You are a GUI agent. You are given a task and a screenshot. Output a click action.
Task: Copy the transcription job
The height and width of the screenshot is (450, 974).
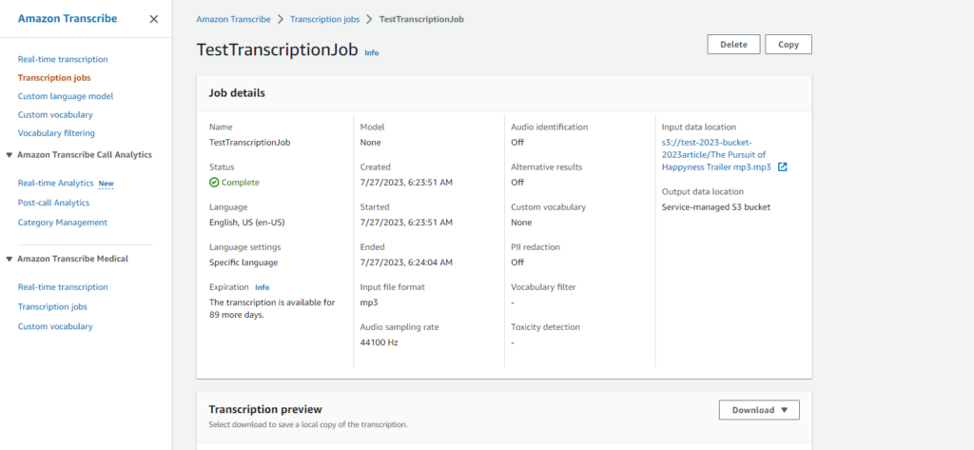coord(789,45)
